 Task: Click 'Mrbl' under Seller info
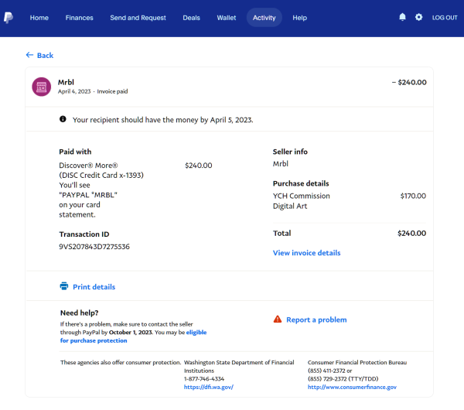click(280, 164)
